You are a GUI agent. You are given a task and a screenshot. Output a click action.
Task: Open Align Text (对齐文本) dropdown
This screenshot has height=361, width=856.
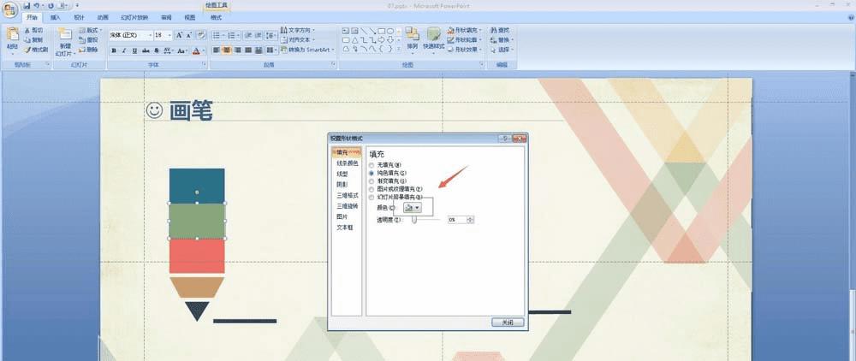pos(298,40)
